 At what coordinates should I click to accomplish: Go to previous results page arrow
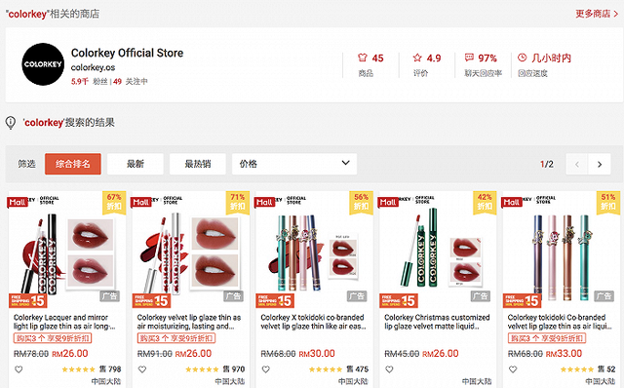point(577,164)
